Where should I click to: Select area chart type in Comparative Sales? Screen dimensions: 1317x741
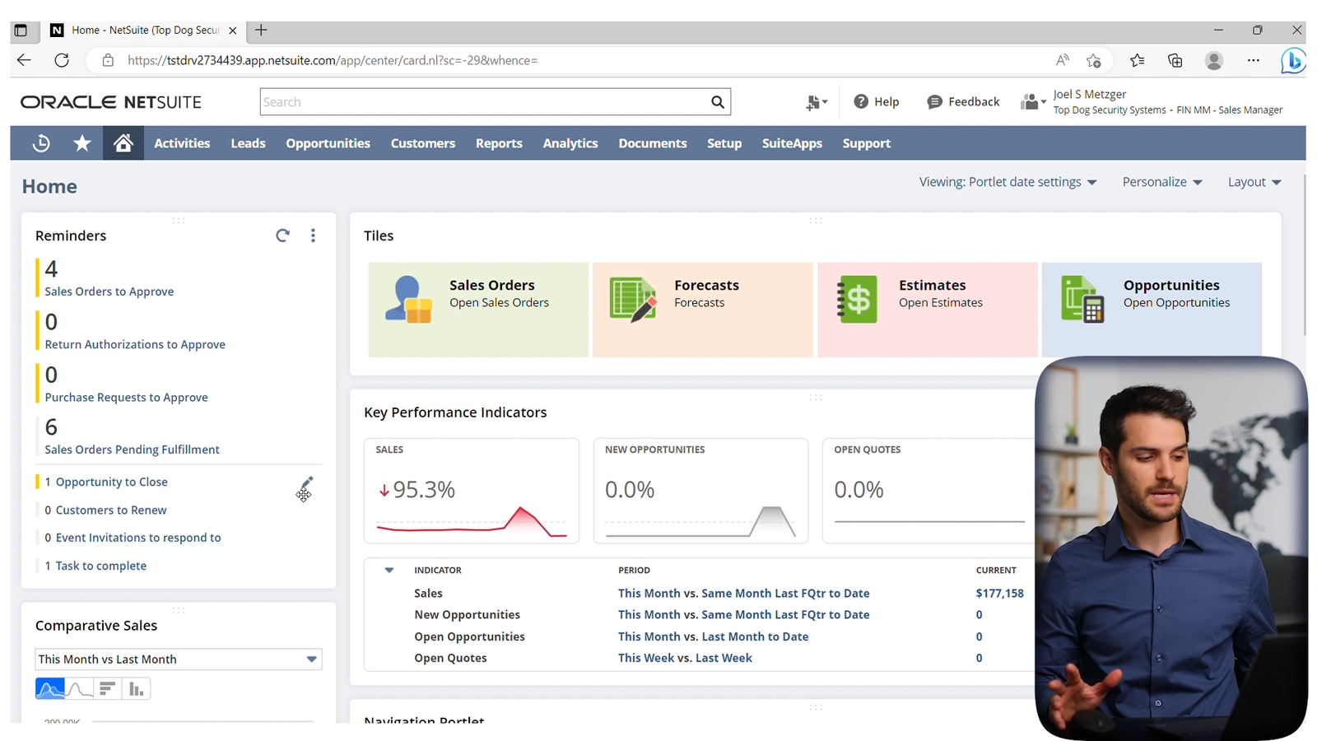[x=50, y=689]
